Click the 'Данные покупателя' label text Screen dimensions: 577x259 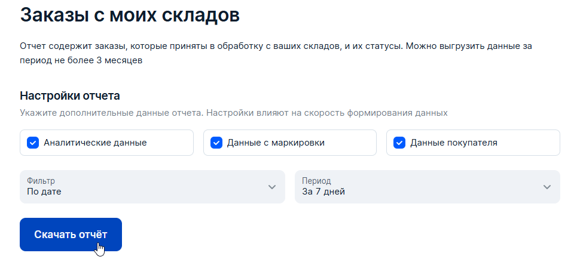coord(453,143)
